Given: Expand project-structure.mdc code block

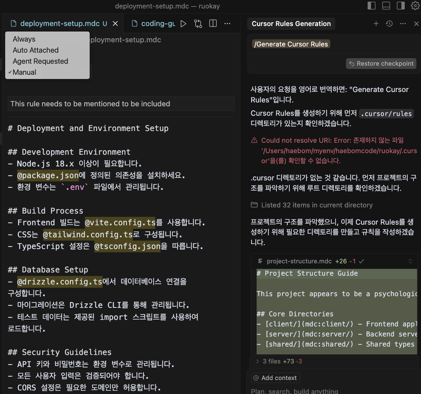Looking at the screenshot, I should click(410, 261).
